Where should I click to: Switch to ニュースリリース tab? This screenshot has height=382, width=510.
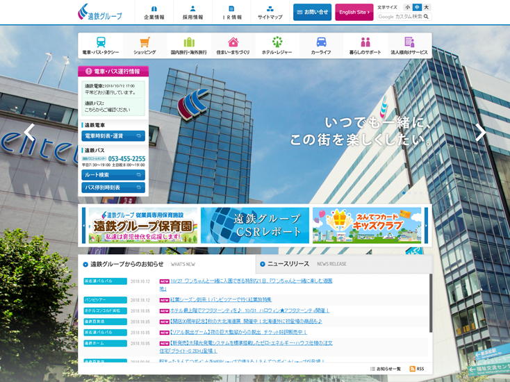pyautogui.click(x=344, y=264)
